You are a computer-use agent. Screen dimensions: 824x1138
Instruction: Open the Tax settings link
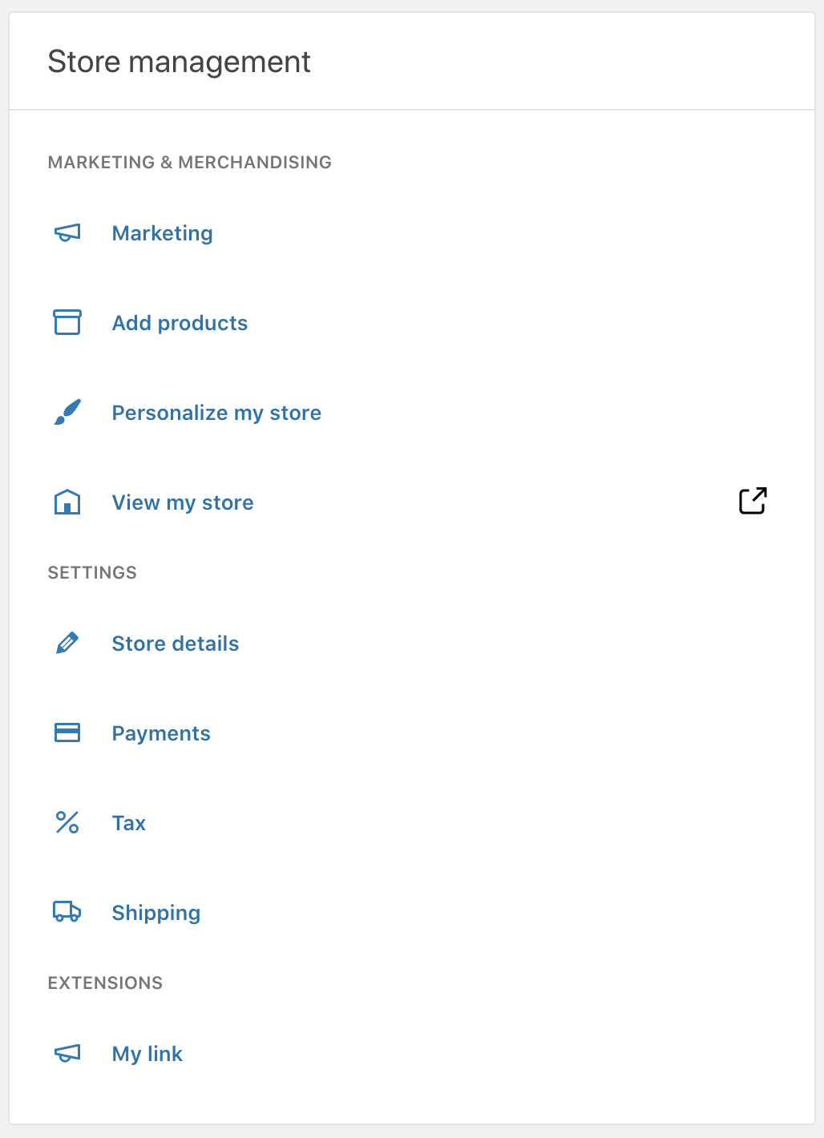(x=129, y=823)
